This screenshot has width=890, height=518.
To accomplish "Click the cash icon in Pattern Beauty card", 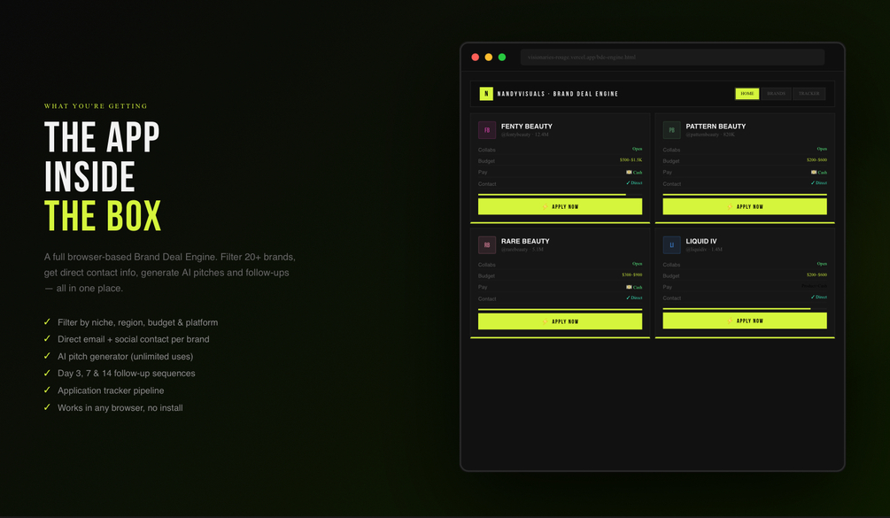I will click(x=814, y=172).
